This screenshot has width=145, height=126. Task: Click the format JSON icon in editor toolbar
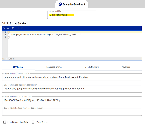[x=4, y=28]
